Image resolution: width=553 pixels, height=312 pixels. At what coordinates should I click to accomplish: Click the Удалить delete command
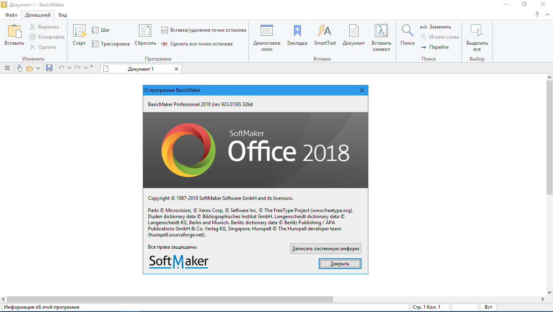click(43, 47)
